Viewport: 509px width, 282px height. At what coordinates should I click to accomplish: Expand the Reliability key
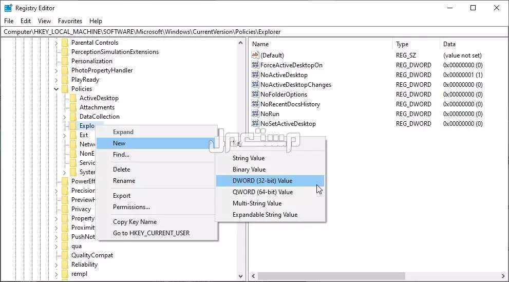56,265
